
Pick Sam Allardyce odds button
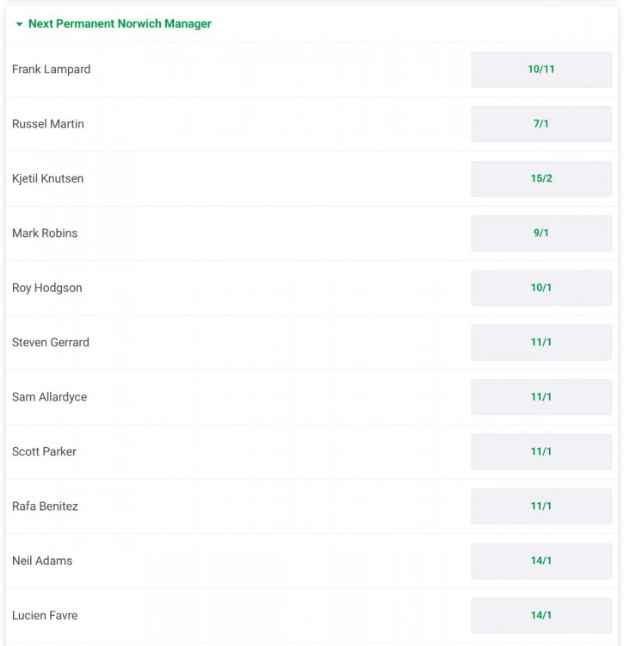pyautogui.click(x=541, y=397)
